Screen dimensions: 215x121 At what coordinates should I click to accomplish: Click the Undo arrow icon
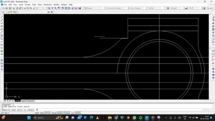click(38, 8)
